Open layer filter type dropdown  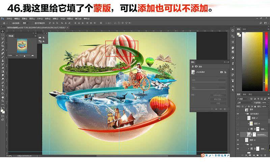click(243, 99)
